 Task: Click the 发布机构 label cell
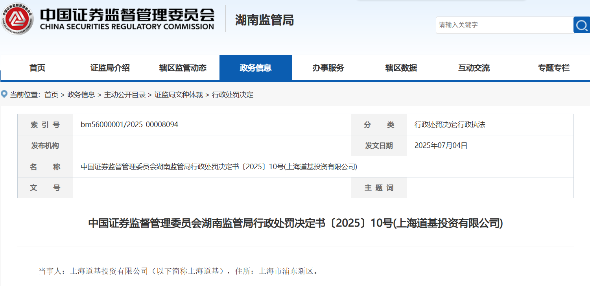45,146
